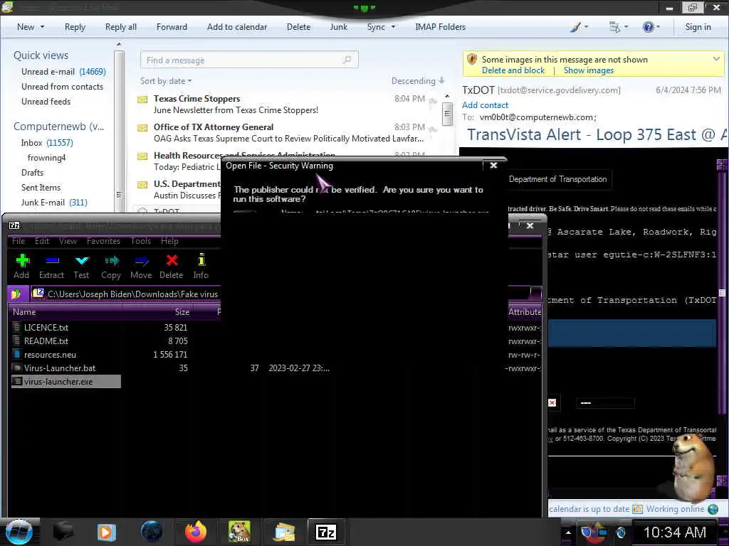Click the Extract icon in 7-Zip
Image resolution: width=729 pixels, height=546 pixels.
pyautogui.click(x=51, y=261)
